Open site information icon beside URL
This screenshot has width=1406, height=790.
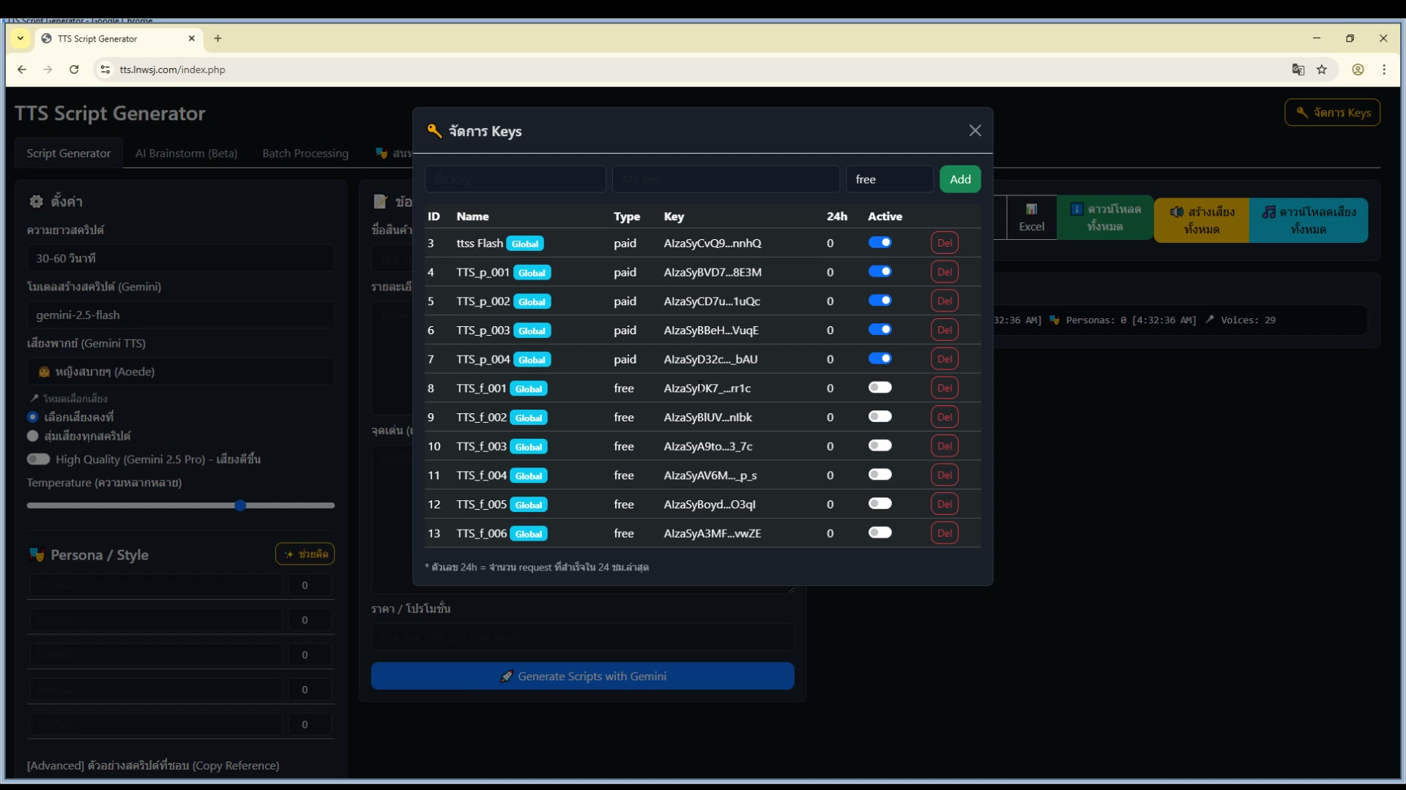click(x=105, y=69)
